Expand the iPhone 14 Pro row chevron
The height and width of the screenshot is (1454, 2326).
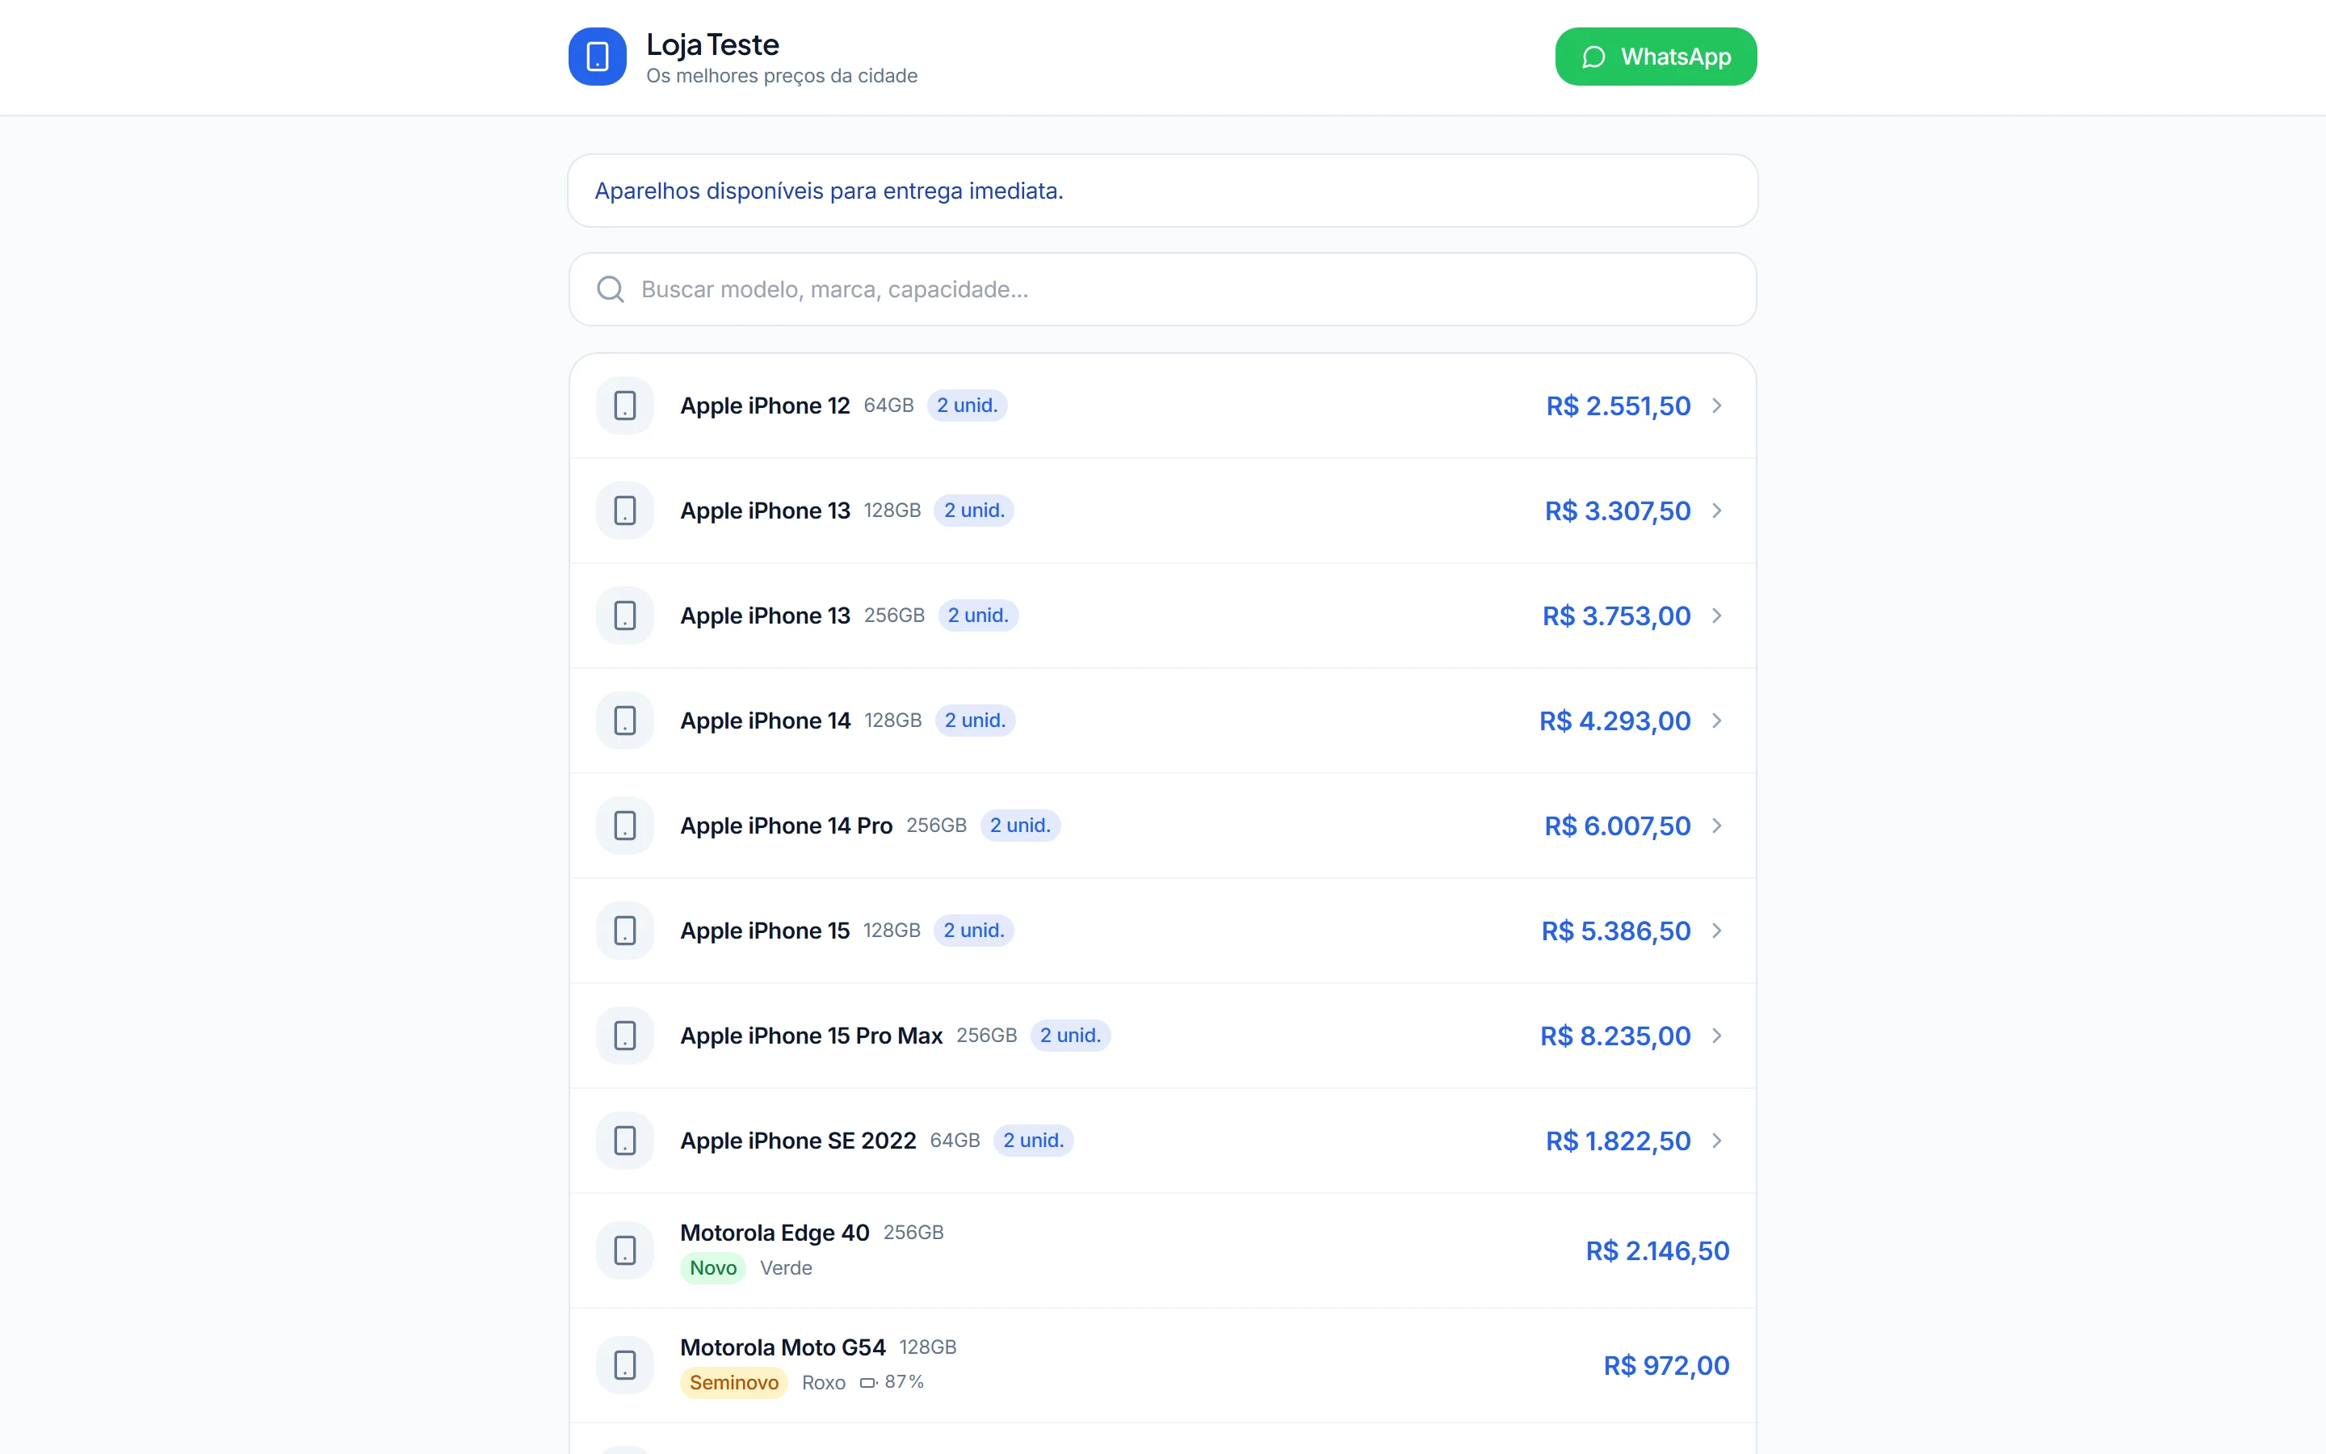1716,825
